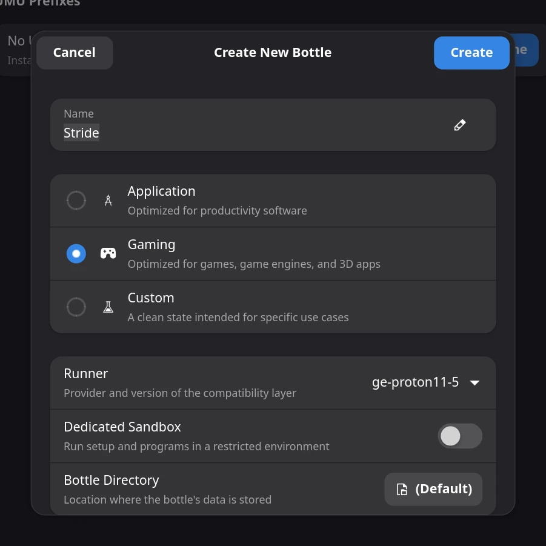Screen dimensions: 546x546
Task: Enable the Dedicated Sandbox switch
Action: (459, 436)
